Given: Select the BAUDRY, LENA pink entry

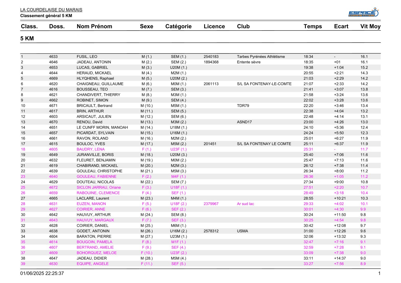Looking at the screenshot, I should tap(91, 149).
